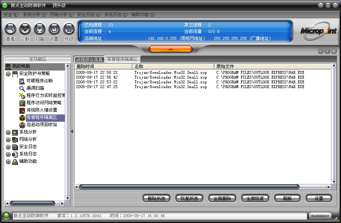This screenshot has height=223, width=341.
Task: Select the row deleted at 22:56:42
Action: (x=203, y=77)
